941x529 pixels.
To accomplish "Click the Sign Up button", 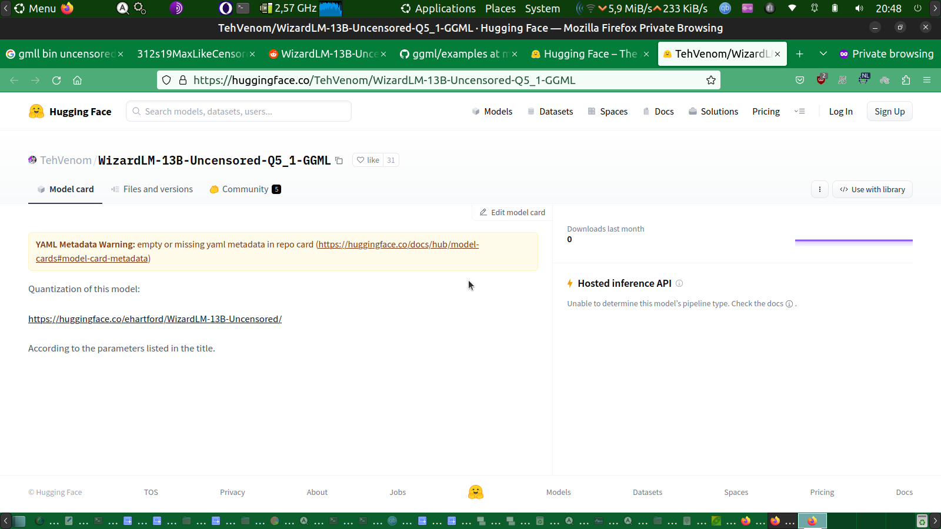I will (x=890, y=112).
